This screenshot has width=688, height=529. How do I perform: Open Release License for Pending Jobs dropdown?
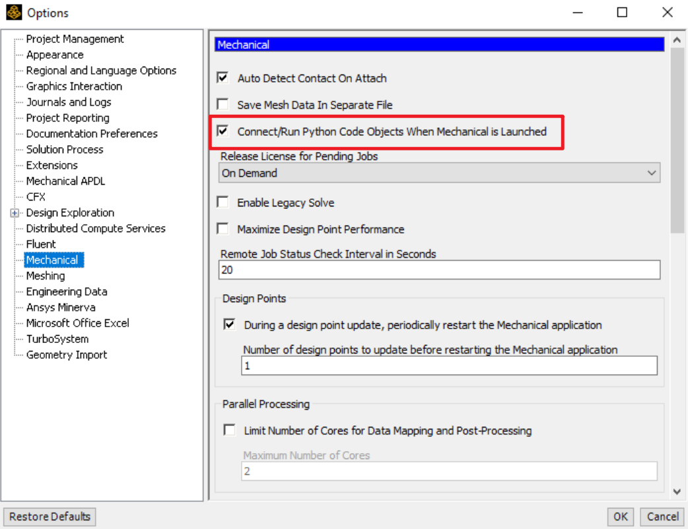(439, 173)
